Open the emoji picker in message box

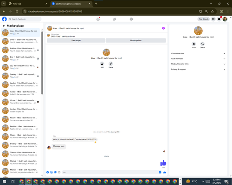click(x=160, y=172)
